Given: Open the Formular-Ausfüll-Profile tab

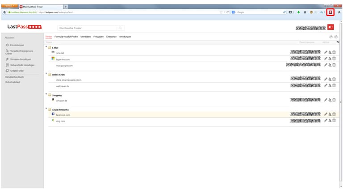Looking at the screenshot, I should [x=66, y=37].
